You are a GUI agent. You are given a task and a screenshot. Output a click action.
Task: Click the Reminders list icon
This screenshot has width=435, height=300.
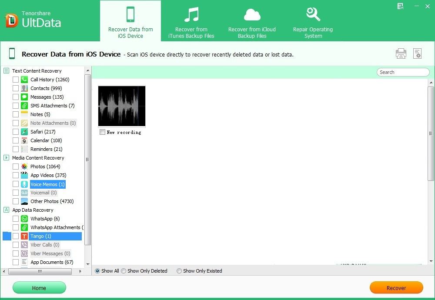pyautogui.click(x=24, y=149)
